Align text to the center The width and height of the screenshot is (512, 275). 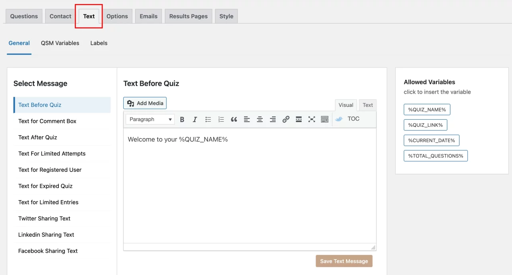260,119
